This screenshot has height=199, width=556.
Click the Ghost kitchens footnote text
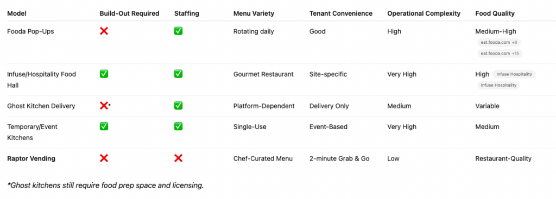(106, 185)
